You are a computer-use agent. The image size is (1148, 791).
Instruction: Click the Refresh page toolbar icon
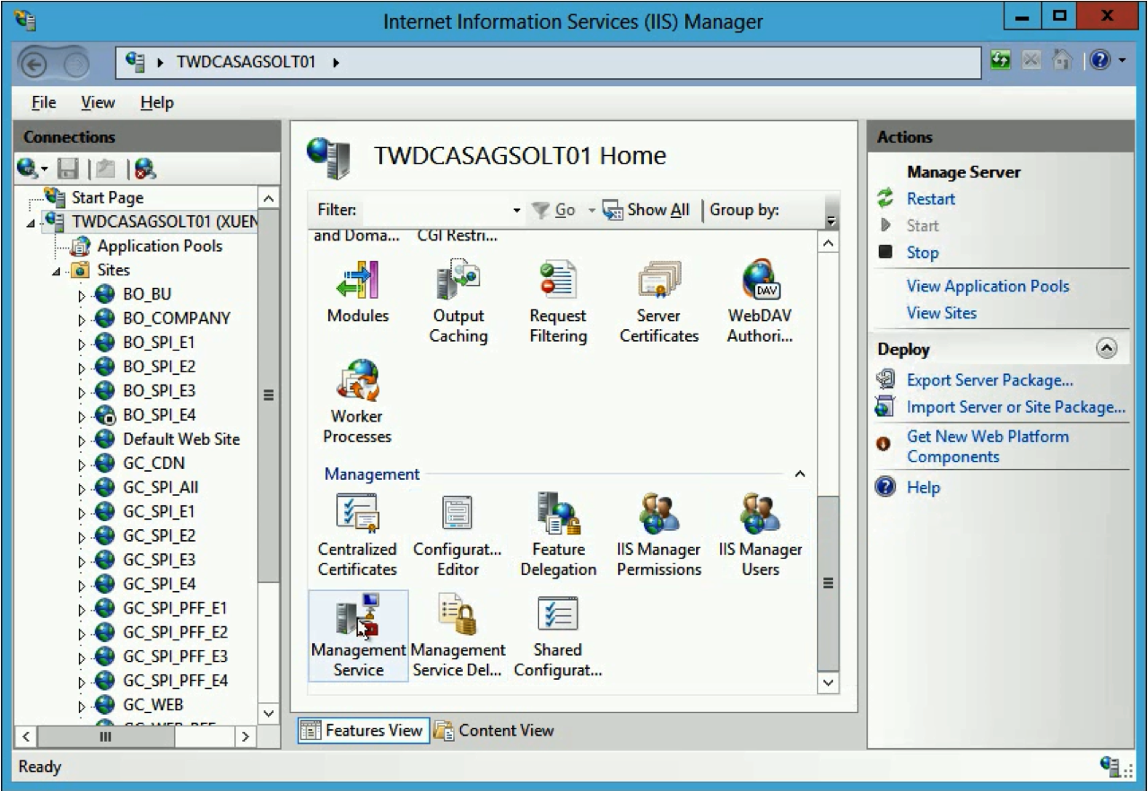(1001, 62)
